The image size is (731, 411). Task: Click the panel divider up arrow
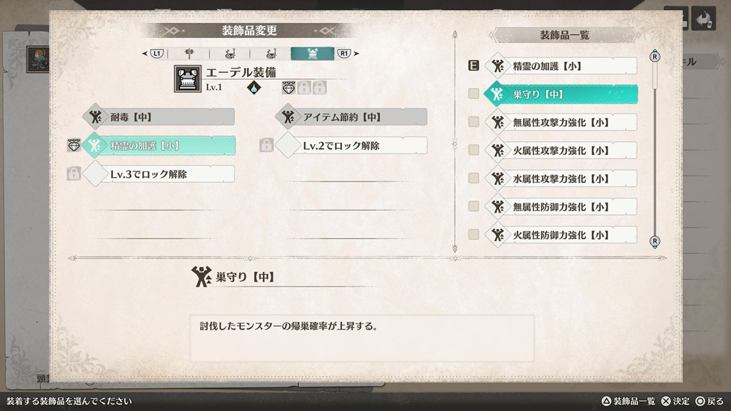pyautogui.click(x=455, y=34)
